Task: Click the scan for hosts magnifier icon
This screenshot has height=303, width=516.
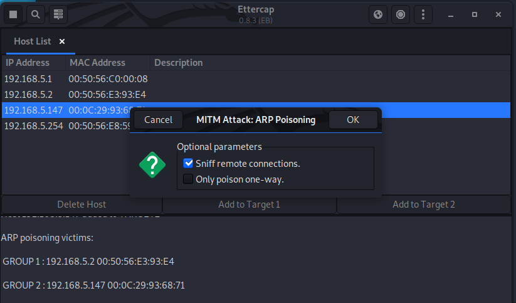Action: [36, 14]
